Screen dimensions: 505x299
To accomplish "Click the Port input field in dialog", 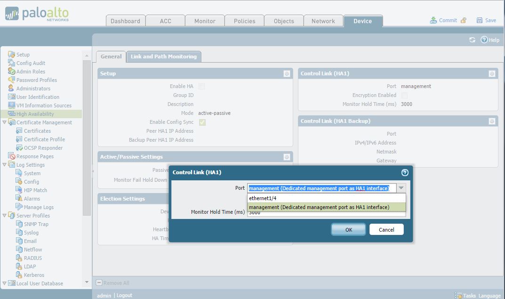I will (322, 188).
